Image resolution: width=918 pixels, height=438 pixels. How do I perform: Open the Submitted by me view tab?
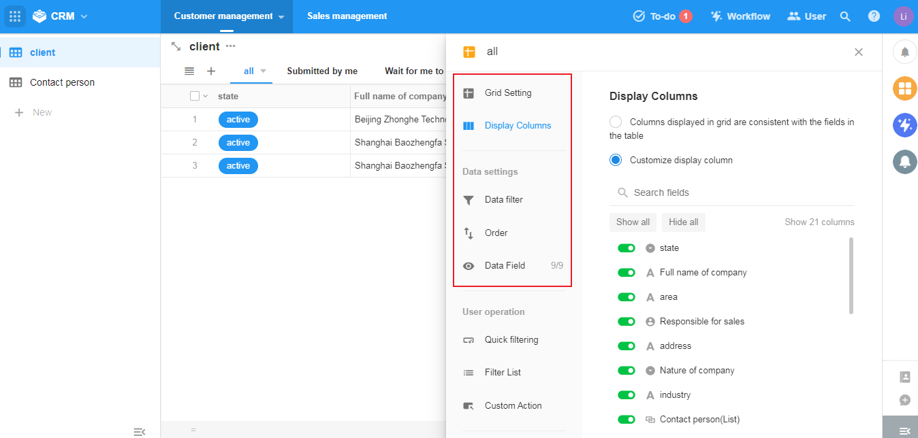(322, 71)
